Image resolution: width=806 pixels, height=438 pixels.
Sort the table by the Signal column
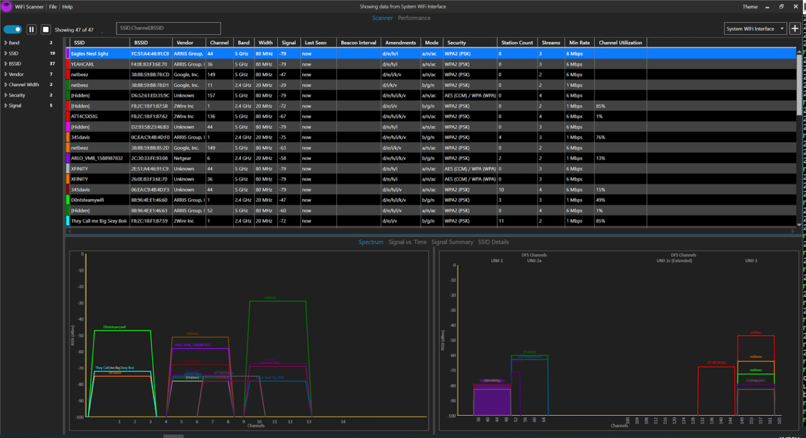tap(290, 42)
